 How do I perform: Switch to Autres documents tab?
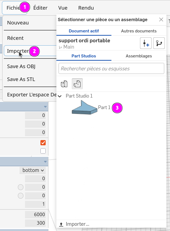[x=139, y=31]
